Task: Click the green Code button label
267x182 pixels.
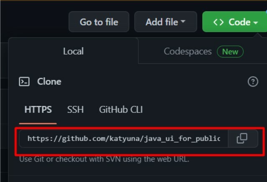Action: coord(239,22)
